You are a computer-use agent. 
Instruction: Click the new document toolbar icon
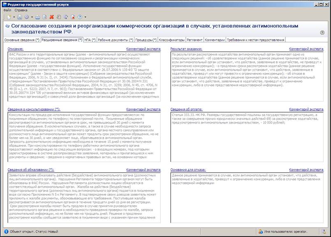[x=9, y=17]
